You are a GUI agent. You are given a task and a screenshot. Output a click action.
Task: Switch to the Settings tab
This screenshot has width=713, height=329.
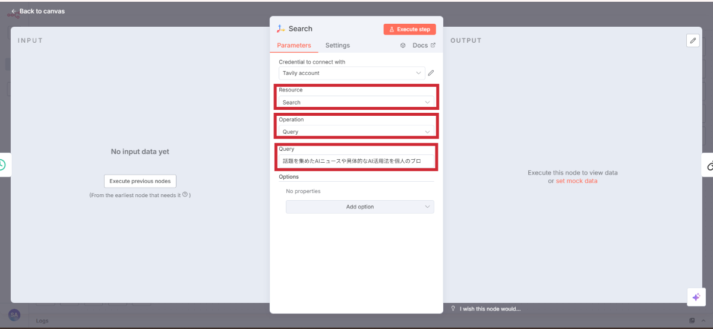coord(337,45)
